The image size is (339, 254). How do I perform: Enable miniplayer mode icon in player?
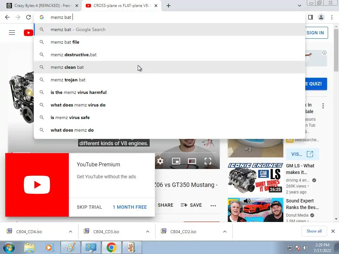click(176, 161)
